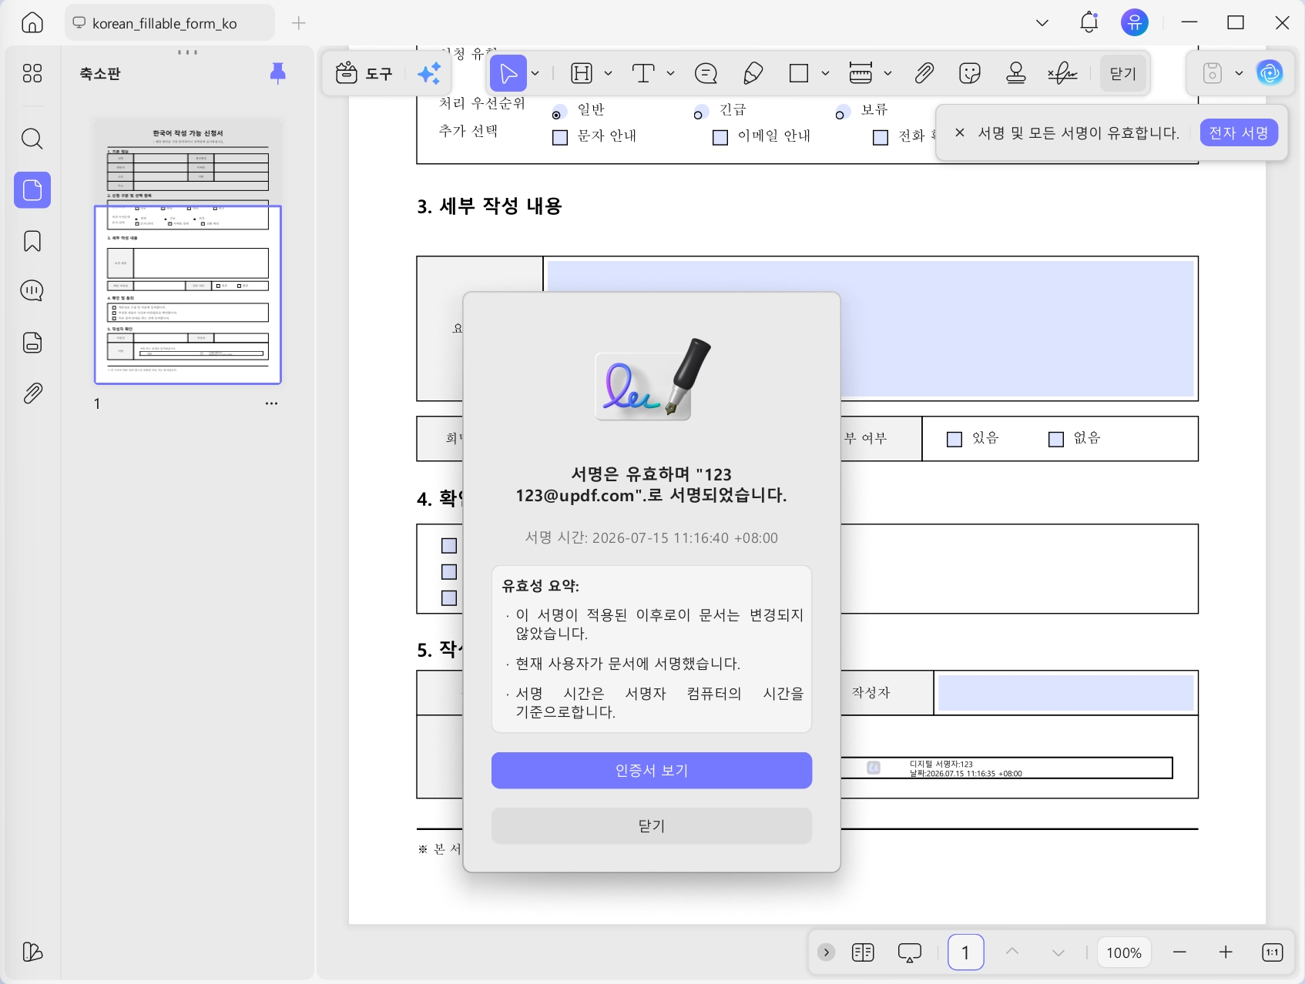
Task: Open the UPDF AI sparkle icon
Action: click(x=429, y=73)
